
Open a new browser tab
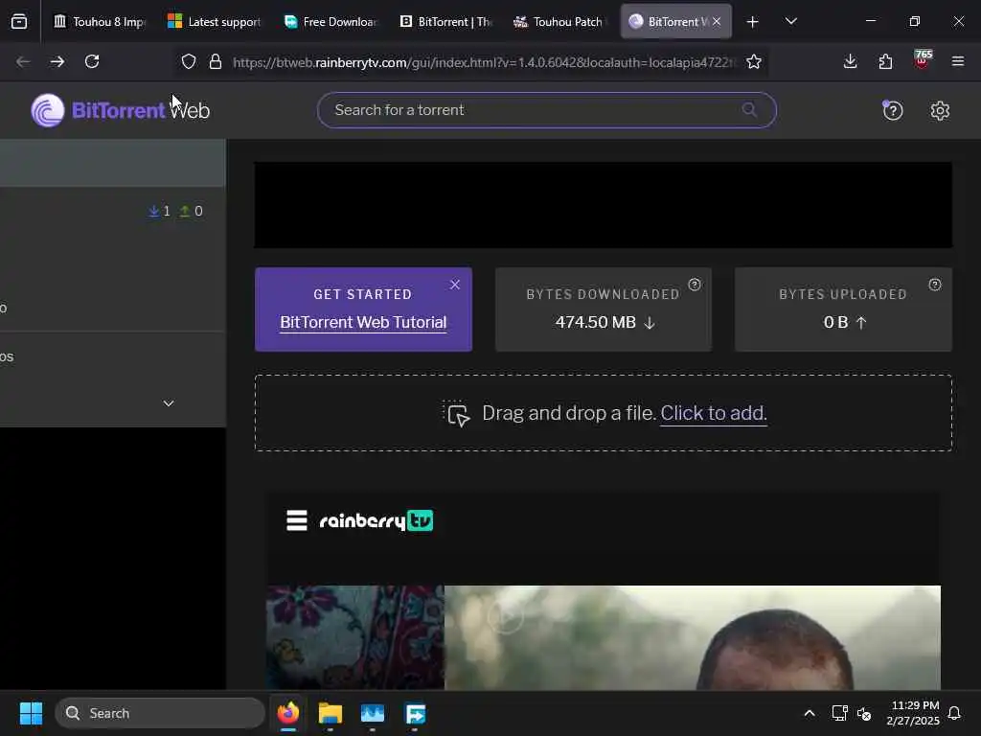pos(753,22)
